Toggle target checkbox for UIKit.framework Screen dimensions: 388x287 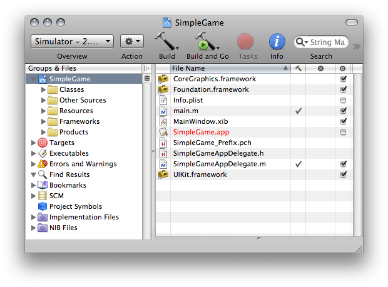(344, 174)
